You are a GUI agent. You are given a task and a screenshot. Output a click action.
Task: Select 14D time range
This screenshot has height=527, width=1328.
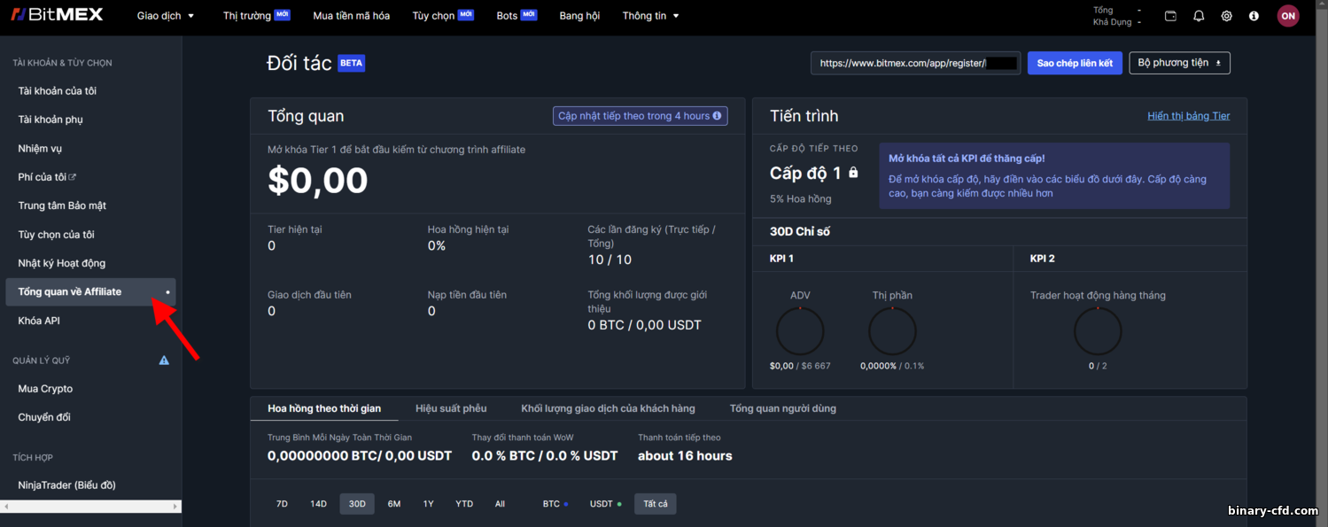pos(318,504)
